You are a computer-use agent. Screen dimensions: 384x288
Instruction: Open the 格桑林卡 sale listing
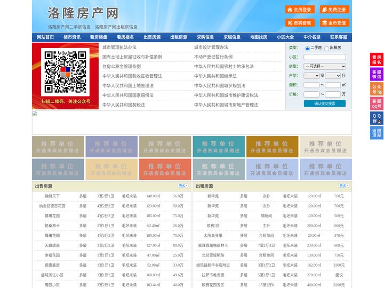52,226
